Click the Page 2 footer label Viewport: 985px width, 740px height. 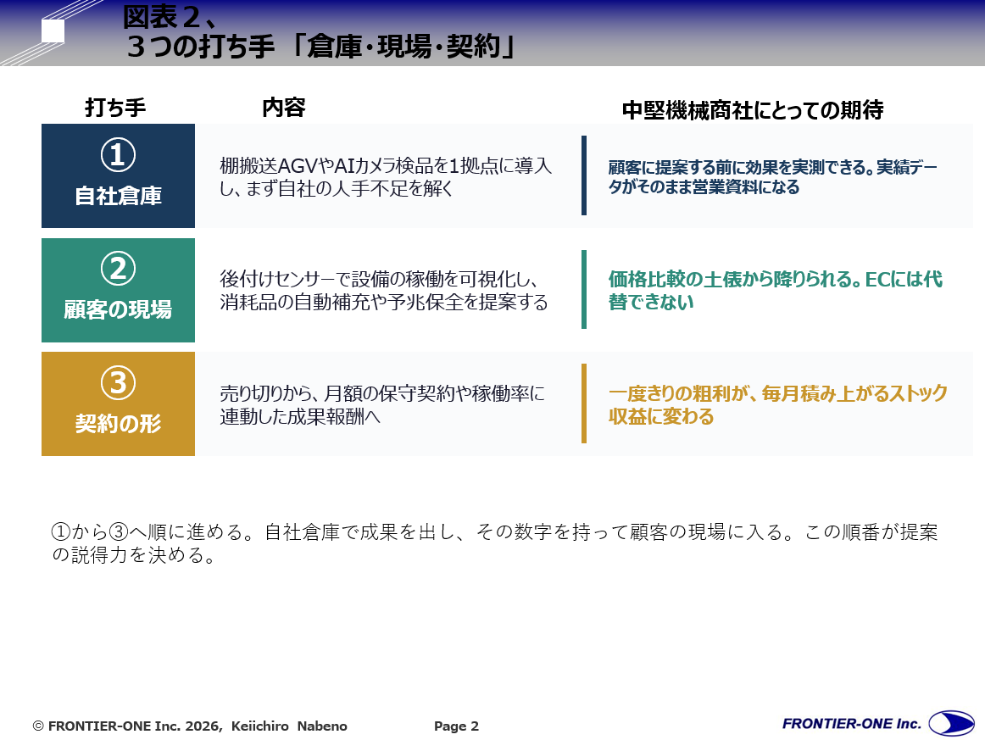(457, 726)
